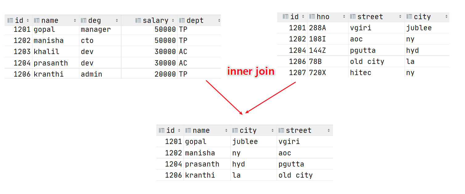Click the 'street' column icon in the hno table
Image resolution: width=465 pixels, height=194 pixels.
[353, 17]
